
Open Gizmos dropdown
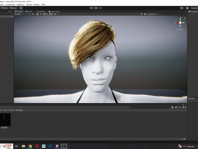pos(153,14)
